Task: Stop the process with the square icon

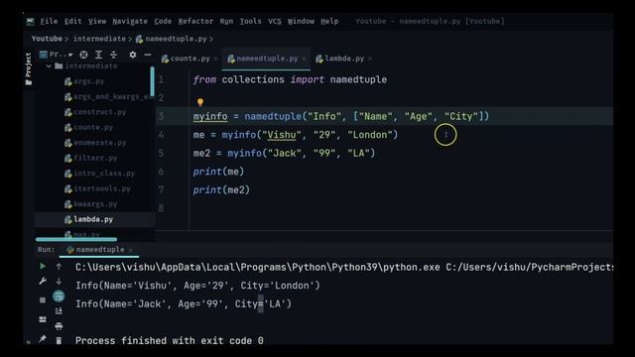Action: (x=43, y=299)
